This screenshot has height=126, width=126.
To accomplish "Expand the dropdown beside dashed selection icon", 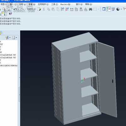I will [99, 9].
